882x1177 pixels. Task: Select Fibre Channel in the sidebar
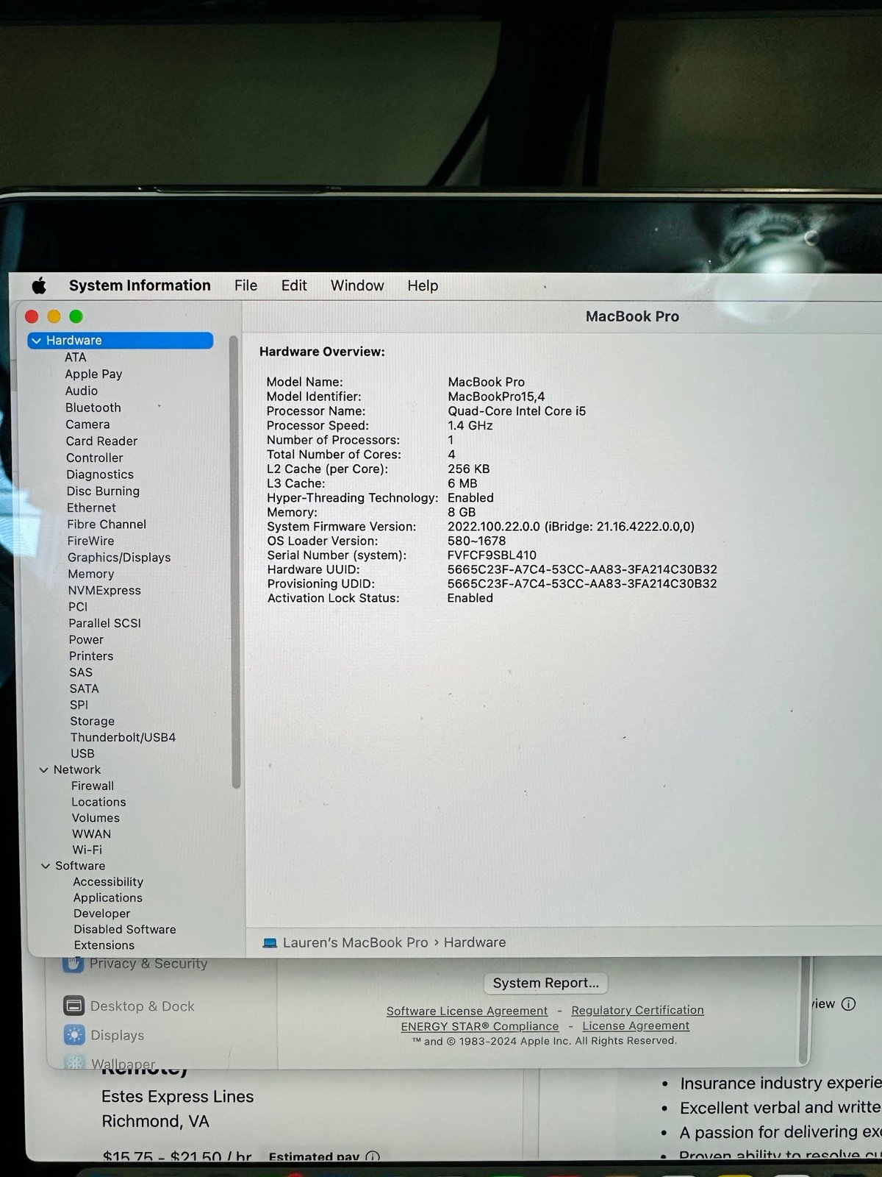click(107, 525)
